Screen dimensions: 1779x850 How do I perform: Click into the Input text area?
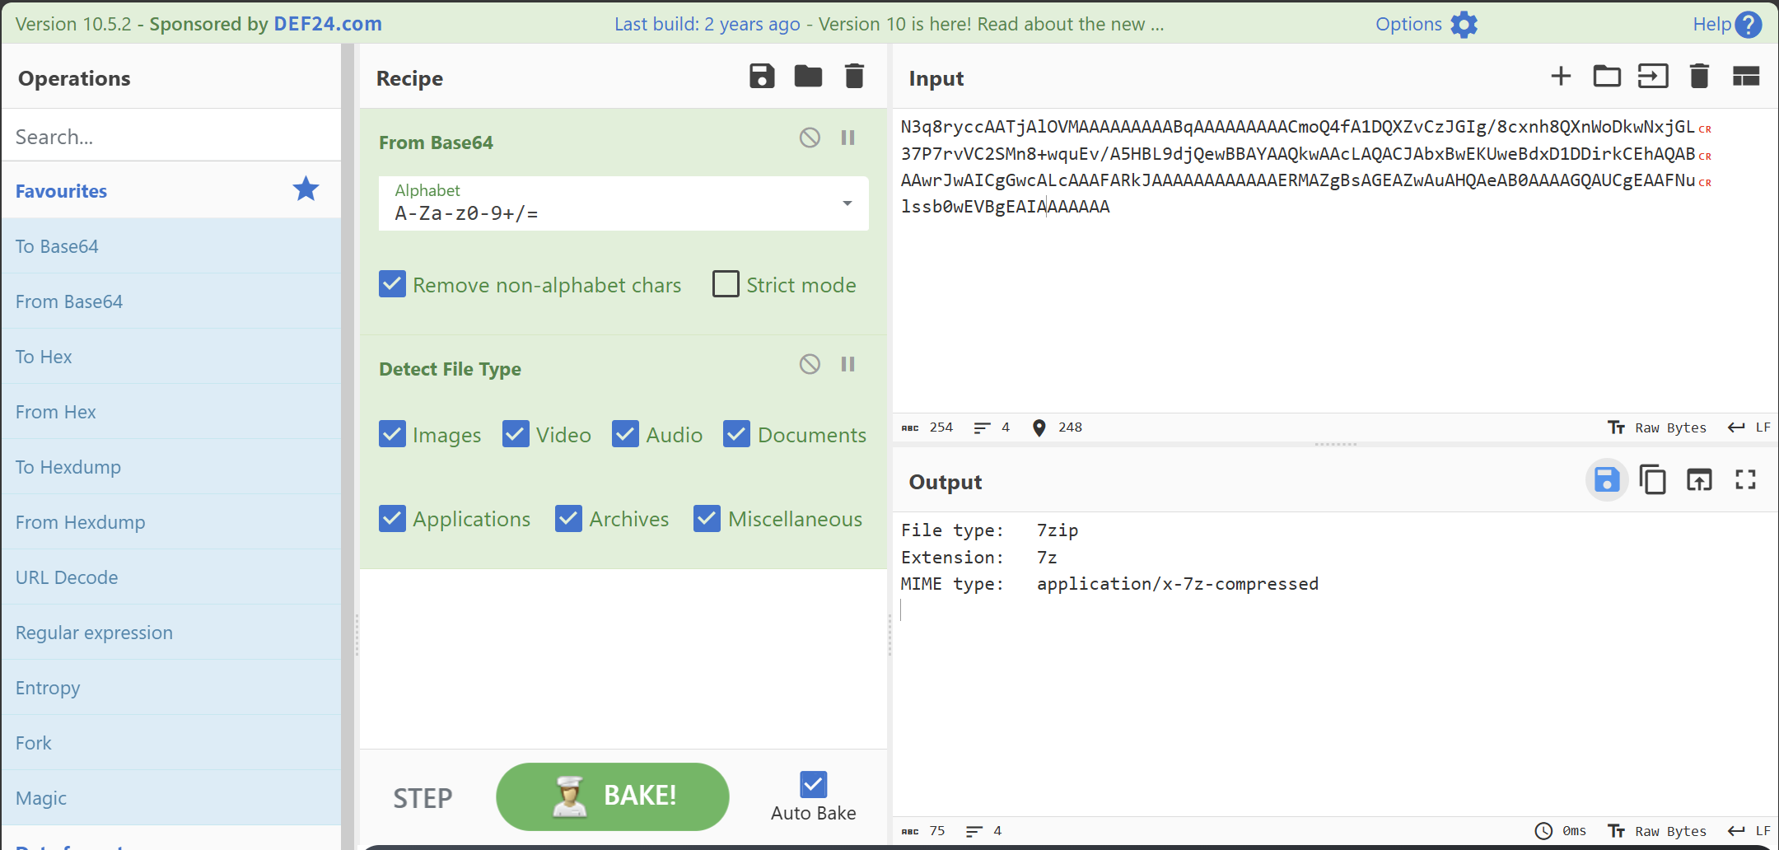click(1334, 259)
